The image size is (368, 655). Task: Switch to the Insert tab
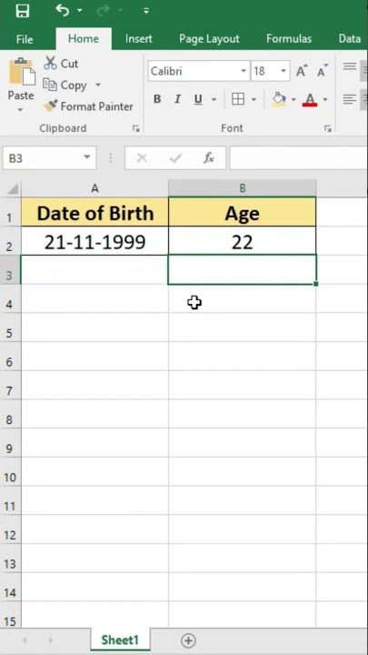pyautogui.click(x=138, y=39)
